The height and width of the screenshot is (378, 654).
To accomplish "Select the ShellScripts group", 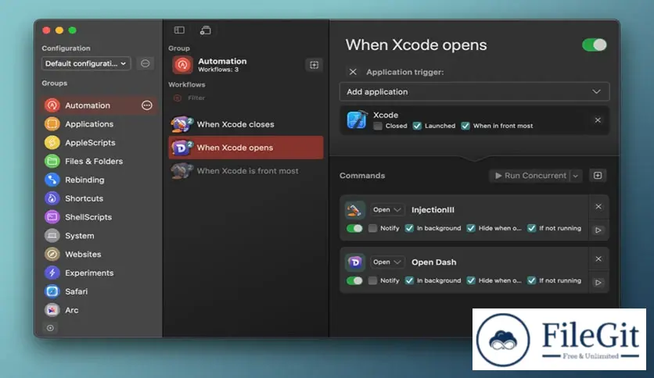I will [x=99, y=217].
